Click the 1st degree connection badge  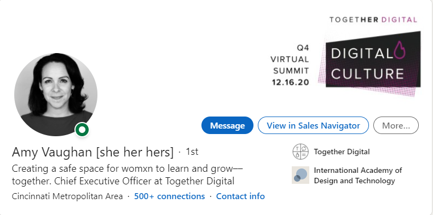(192, 152)
